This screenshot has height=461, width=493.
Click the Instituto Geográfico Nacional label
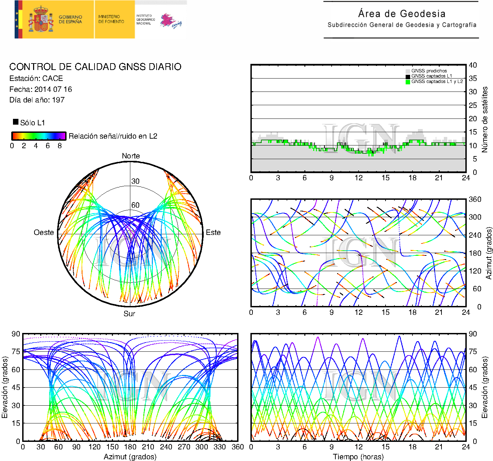(145, 19)
